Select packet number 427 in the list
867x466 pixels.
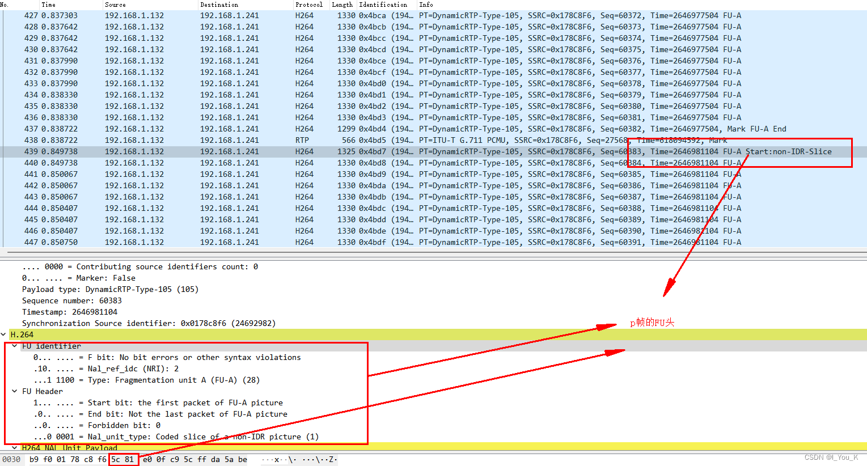click(x=433, y=15)
